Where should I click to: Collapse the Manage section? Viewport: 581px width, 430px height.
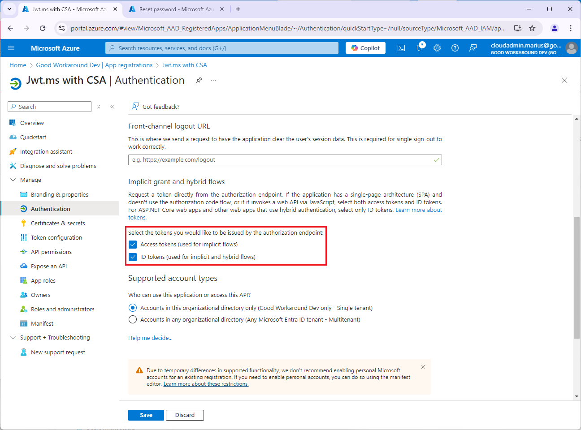pyautogui.click(x=13, y=180)
